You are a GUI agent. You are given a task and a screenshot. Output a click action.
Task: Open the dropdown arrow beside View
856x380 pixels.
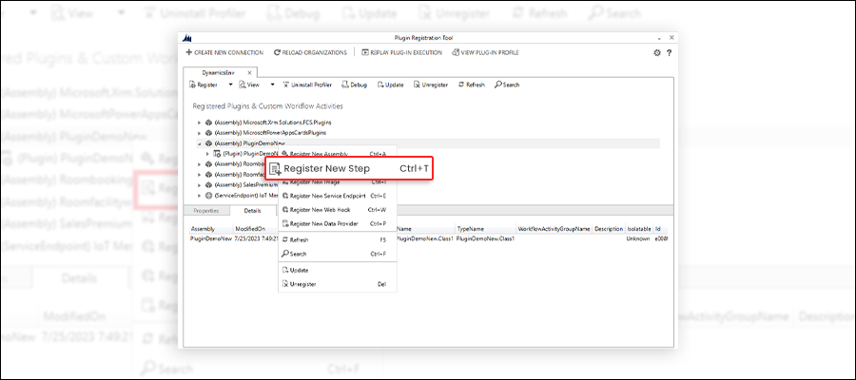[272, 85]
